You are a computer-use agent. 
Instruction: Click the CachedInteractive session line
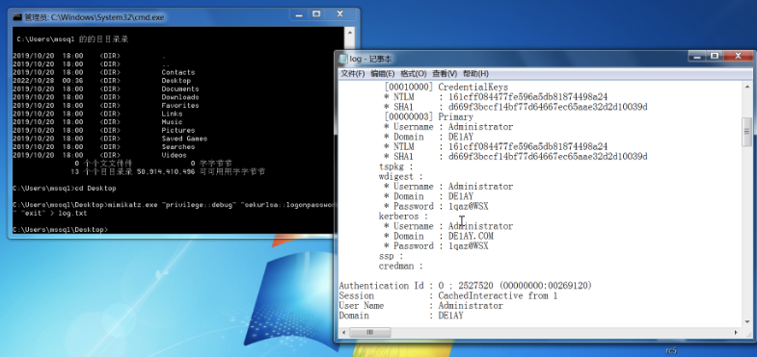pos(448,295)
